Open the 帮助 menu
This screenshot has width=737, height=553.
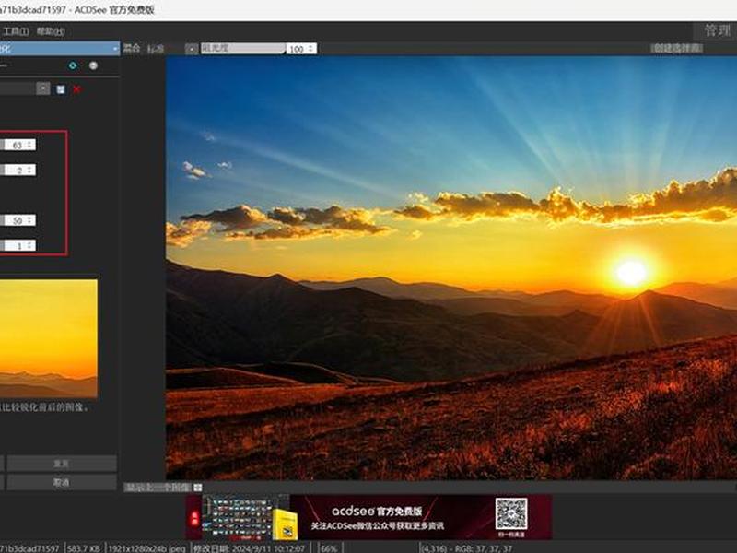click(x=51, y=31)
